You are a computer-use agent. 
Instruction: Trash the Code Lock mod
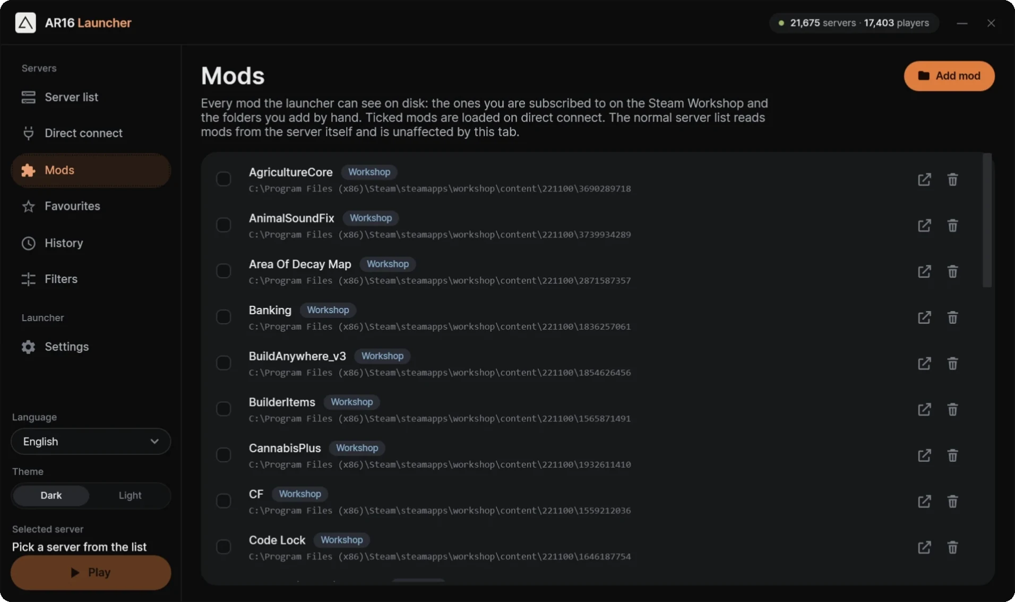click(952, 547)
